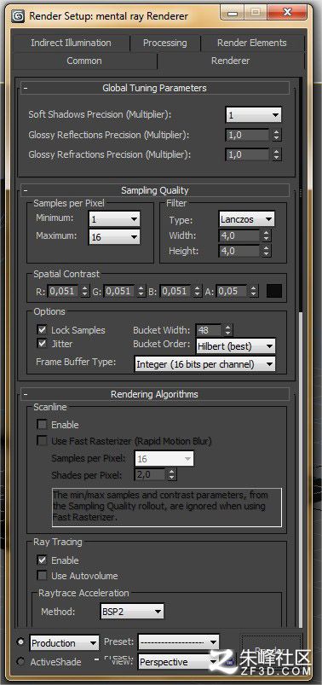Adjust the Filter Width spinner

point(266,236)
